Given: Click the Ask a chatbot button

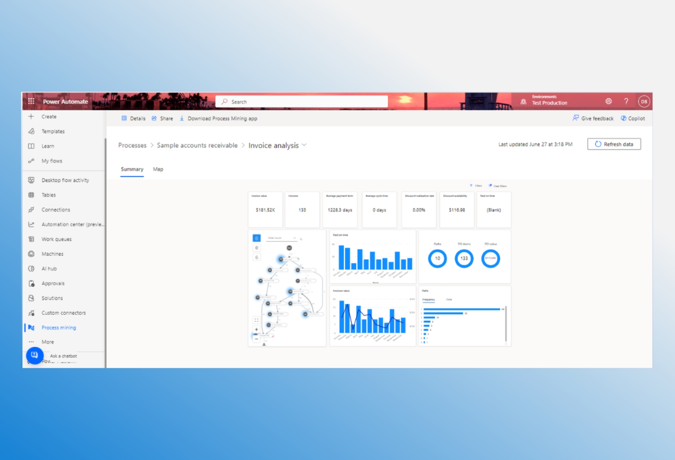Looking at the screenshot, I should pos(35,355).
